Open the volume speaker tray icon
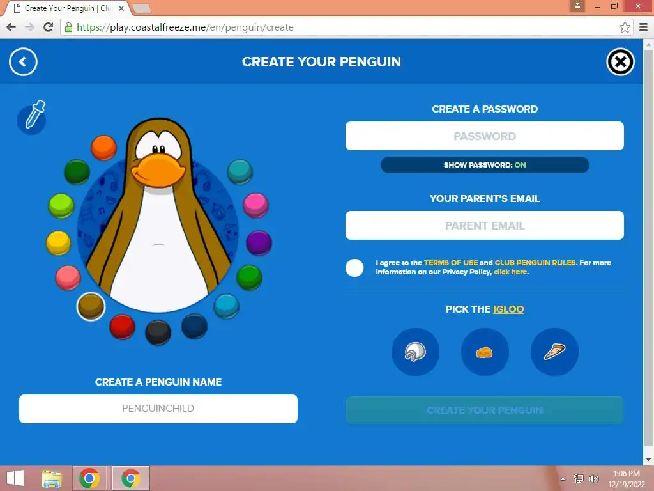Screen dimensions: 654x491 594,479
